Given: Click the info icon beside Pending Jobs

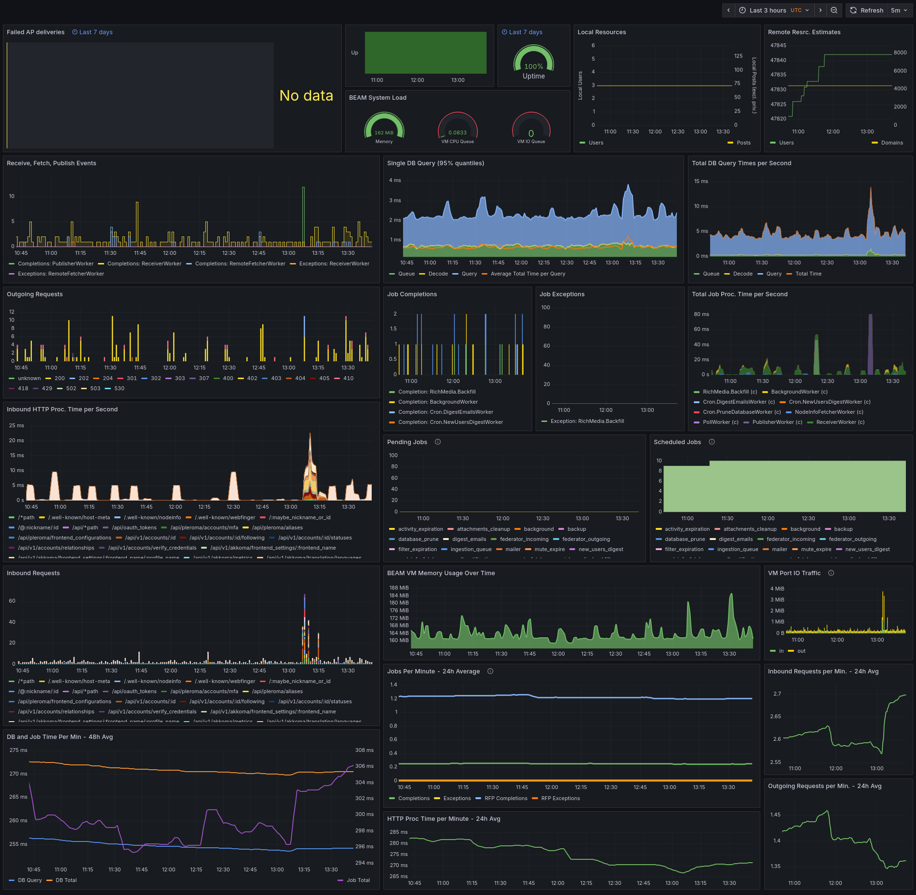Looking at the screenshot, I should [438, 442].
